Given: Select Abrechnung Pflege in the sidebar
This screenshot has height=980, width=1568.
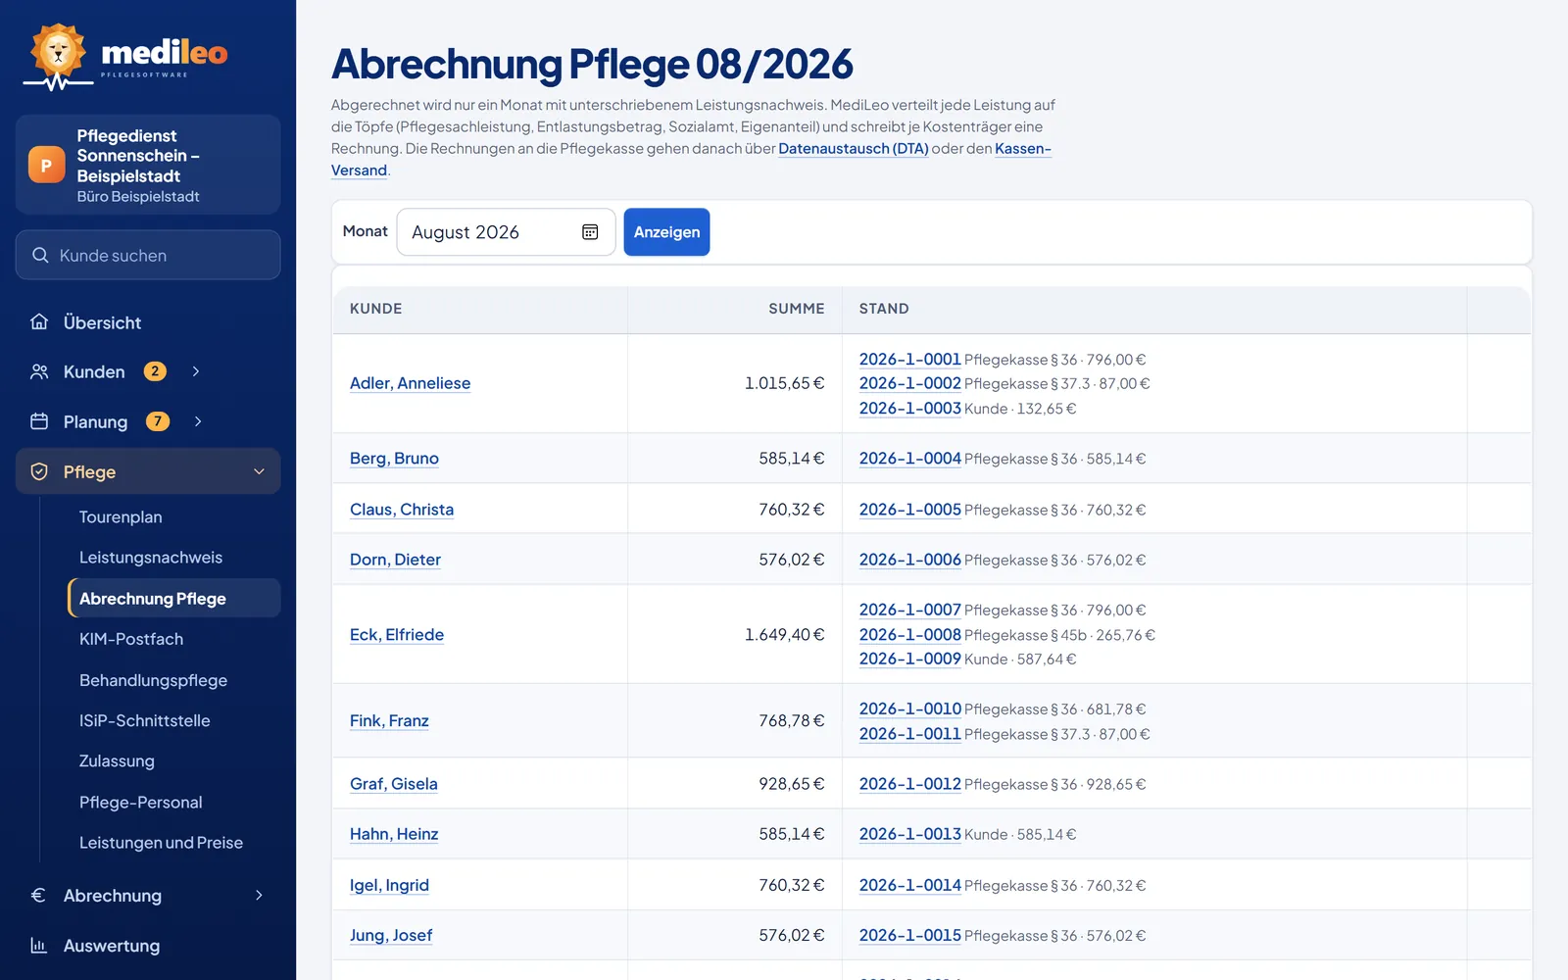Looking at the screenshot, I should point(174,598).
